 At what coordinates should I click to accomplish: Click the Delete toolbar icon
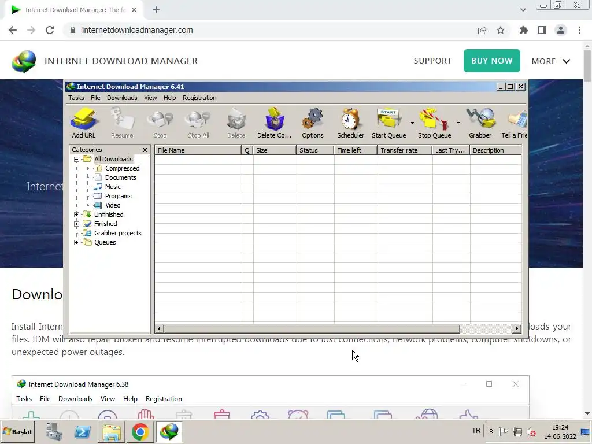[x=236, y=123]
